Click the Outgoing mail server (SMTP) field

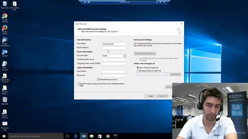tap(114, 64)
